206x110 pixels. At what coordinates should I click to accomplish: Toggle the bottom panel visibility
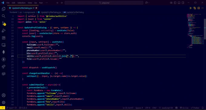pos(179,3)
